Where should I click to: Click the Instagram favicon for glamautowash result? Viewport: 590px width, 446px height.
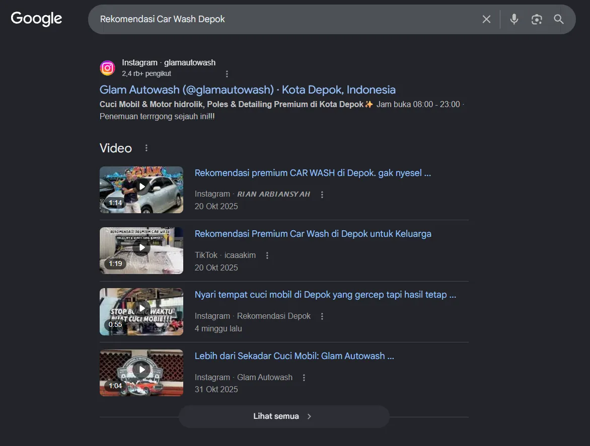coord(107,68)
